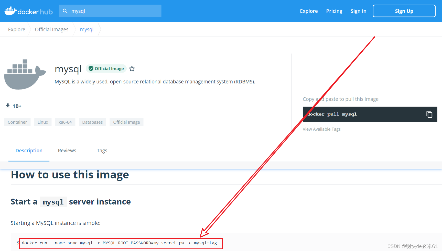Click the MySQL description sentence

tap(155, 82)
